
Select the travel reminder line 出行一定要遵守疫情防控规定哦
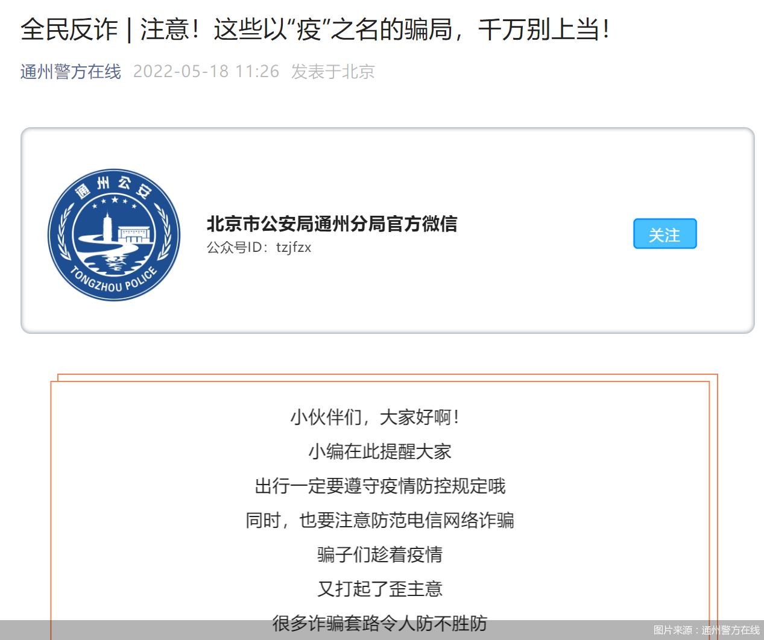coord(381,485)
